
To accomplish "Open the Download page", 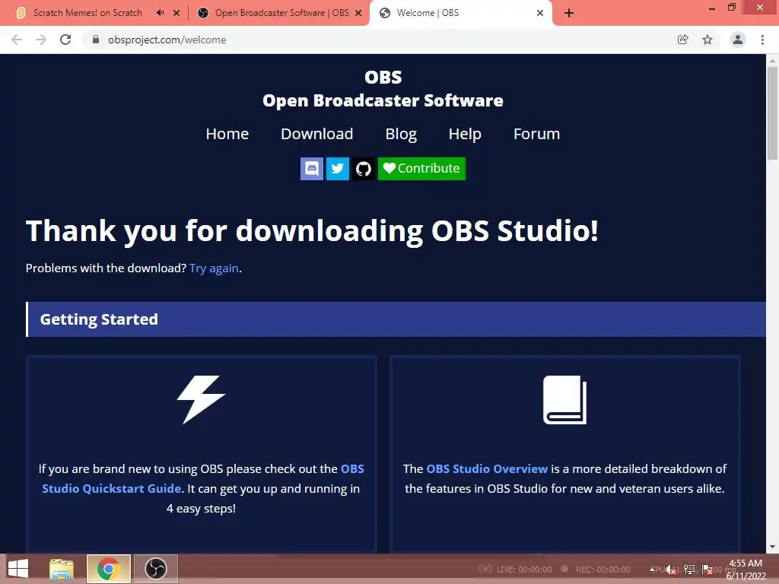I will 317,134.
